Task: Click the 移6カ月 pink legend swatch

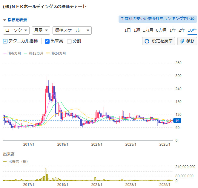Action: 5,53
